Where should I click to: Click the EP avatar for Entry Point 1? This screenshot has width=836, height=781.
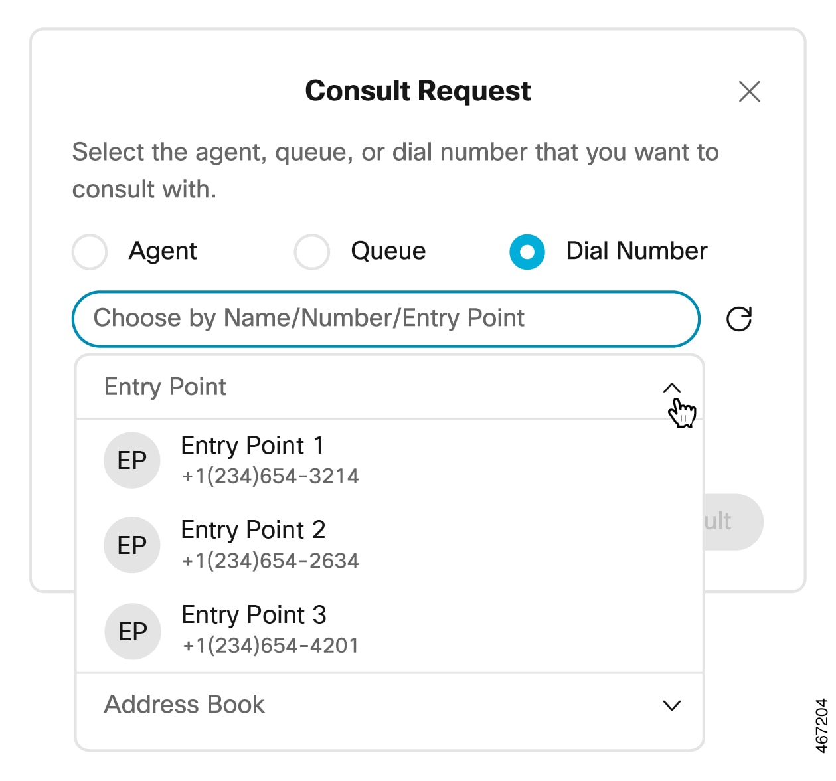pos(132,460)
